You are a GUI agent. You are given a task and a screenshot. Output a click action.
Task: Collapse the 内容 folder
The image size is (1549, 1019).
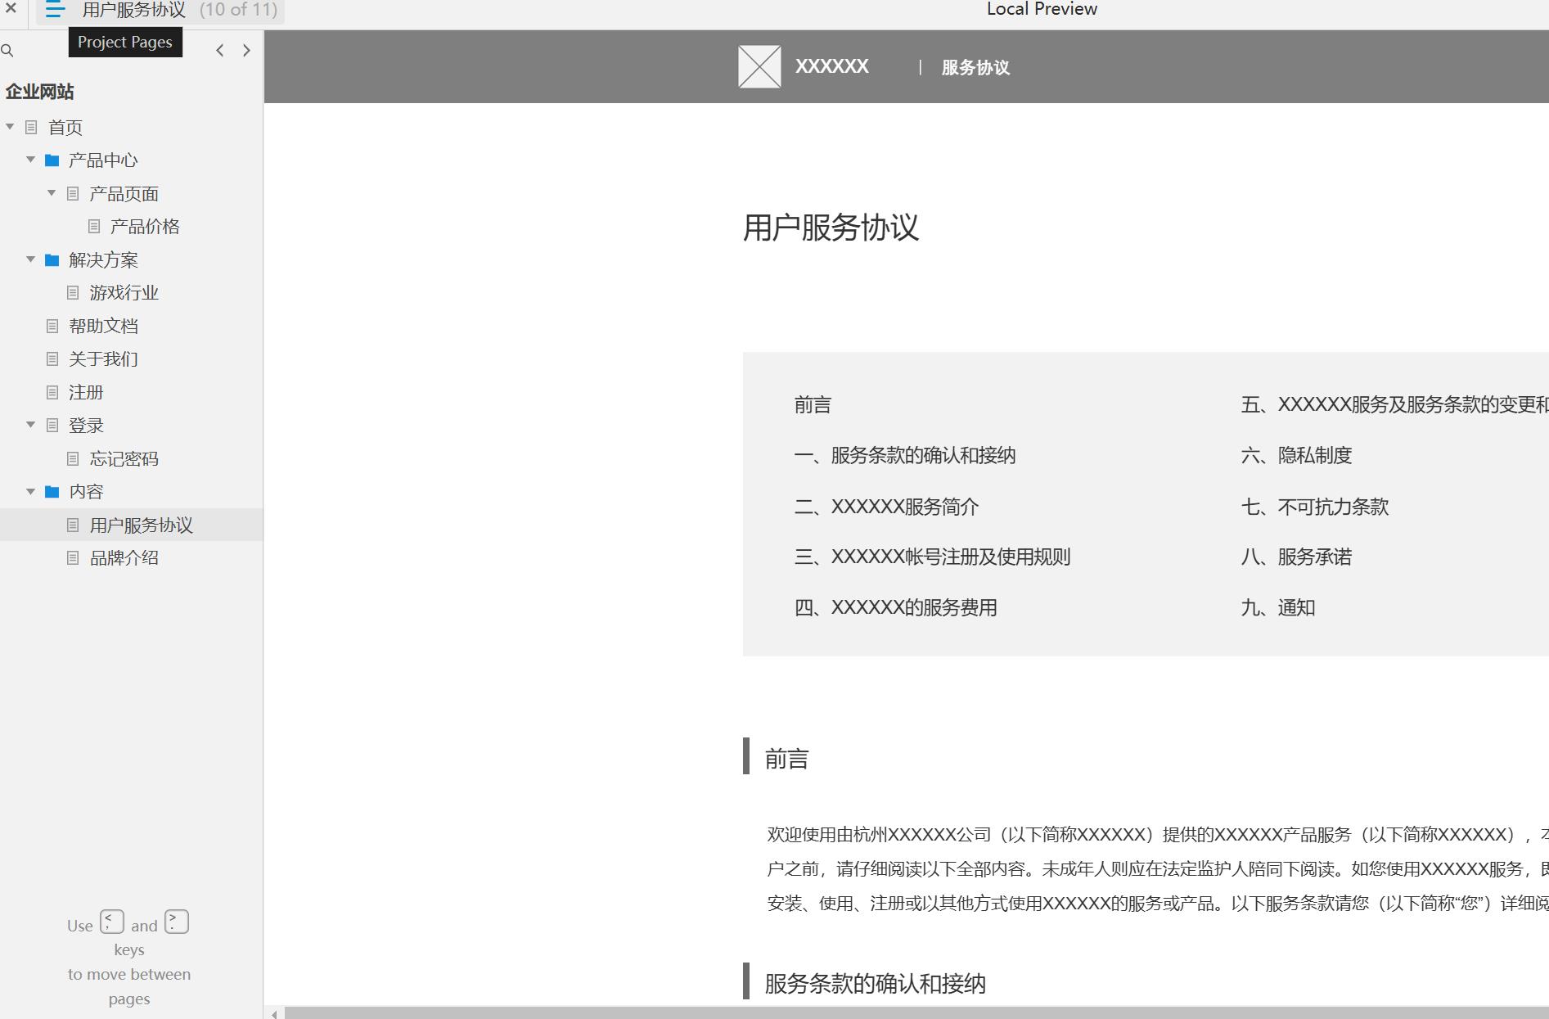point(30,491)
